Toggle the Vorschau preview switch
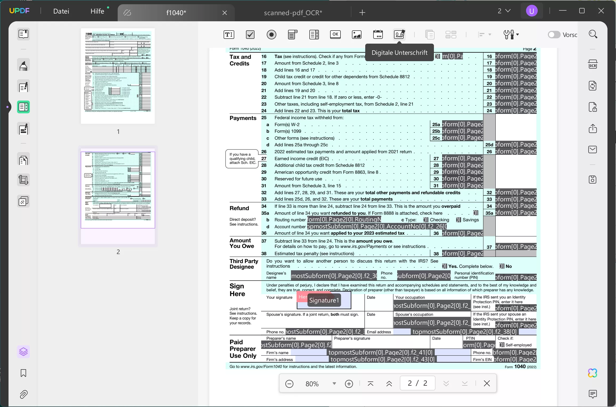Viewport: 616px width, 407px height. click(x=554, y=35)
